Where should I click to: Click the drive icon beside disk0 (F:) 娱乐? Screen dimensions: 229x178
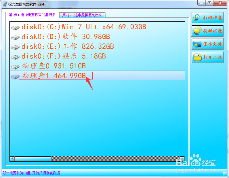(15, 57)
